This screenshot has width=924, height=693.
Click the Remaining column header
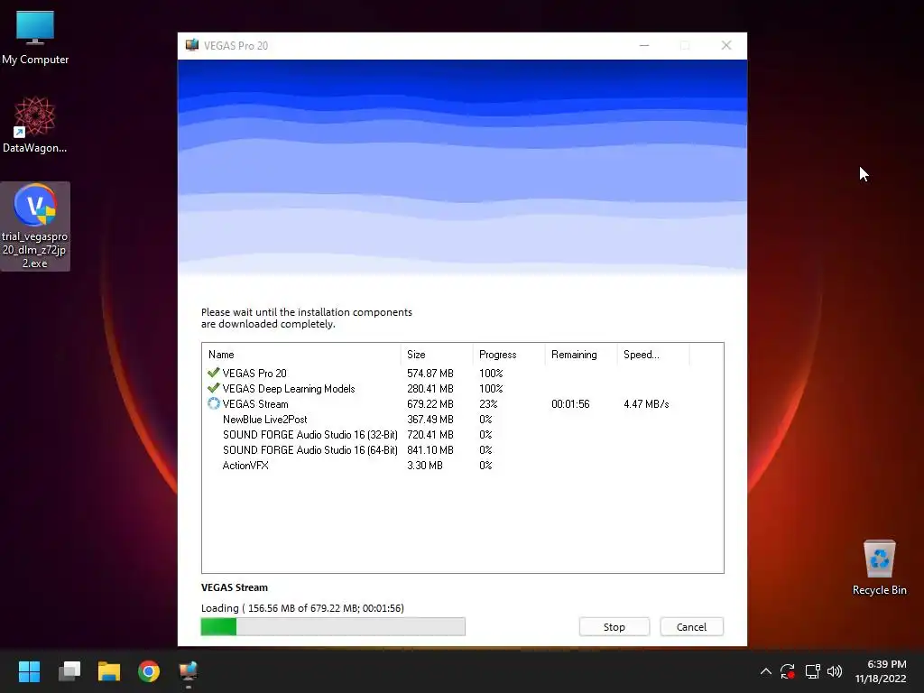point(580,354)
